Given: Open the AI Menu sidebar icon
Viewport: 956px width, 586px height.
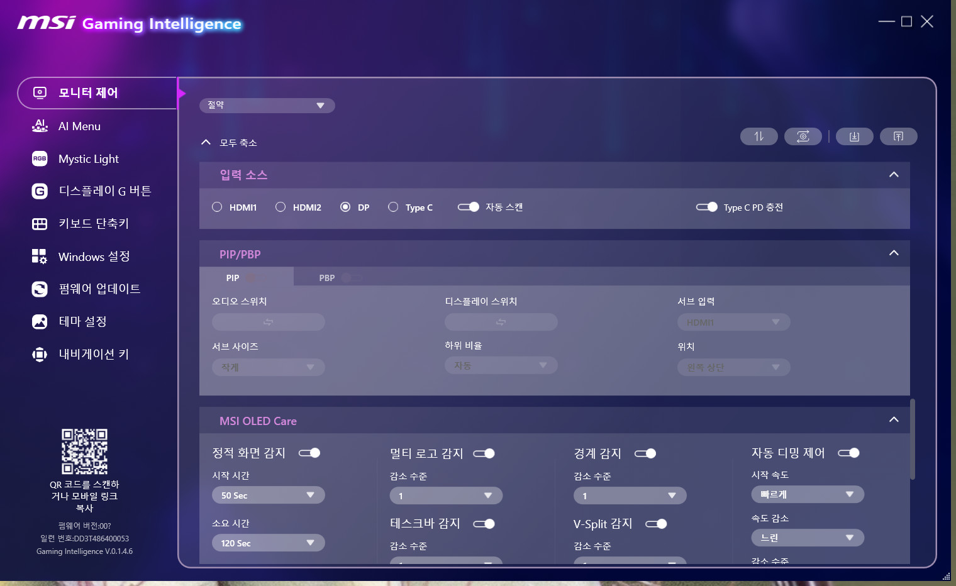Looking at the screenshot, I should pyautogui.click(x=40, y=126).
